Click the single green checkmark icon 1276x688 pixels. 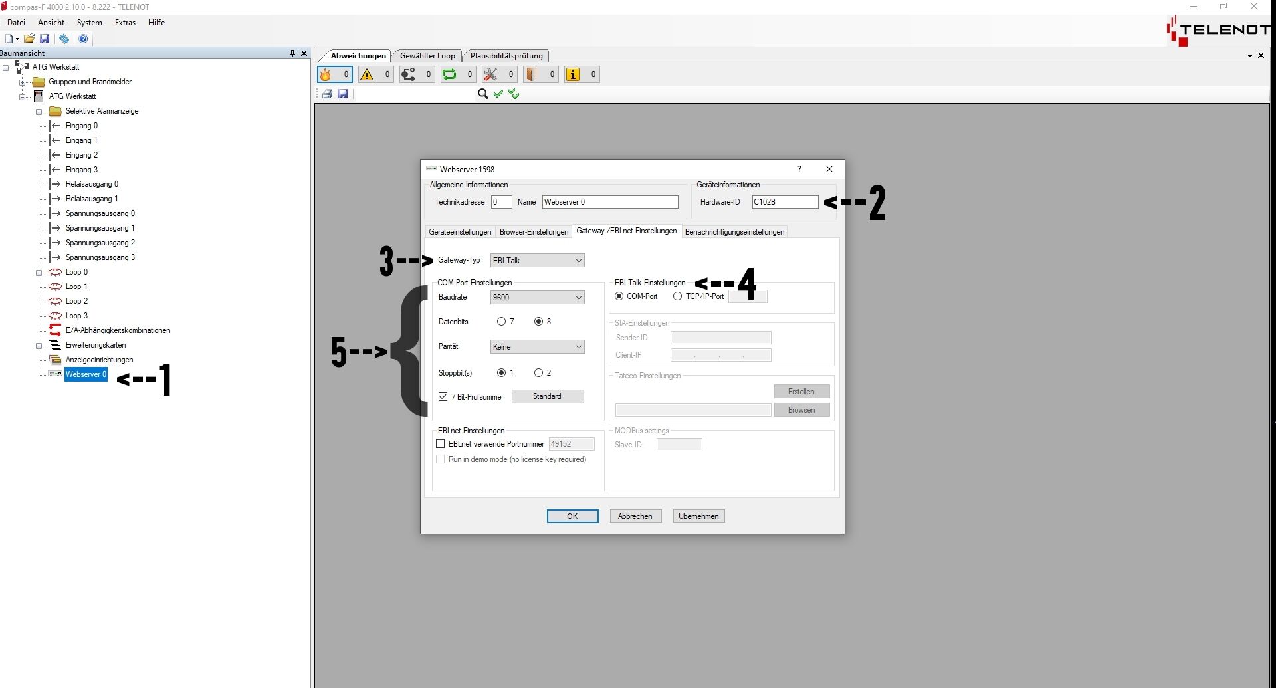coord(498,94)
